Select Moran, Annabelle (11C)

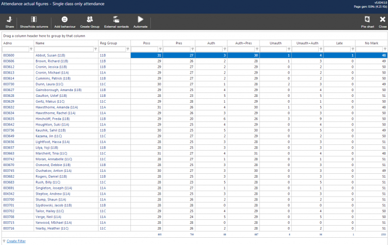pyautogui.click(x=54, y=159)
